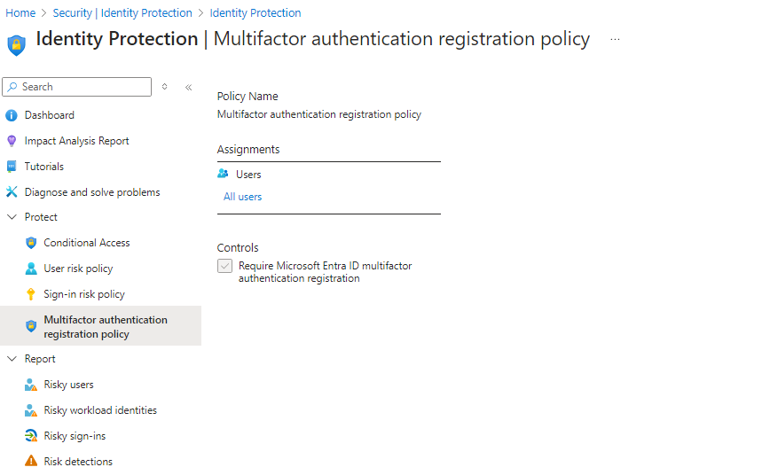Select Multifactor authentication registration policy menu item
This screenshot has height=475, width=778.
point(101,326)
